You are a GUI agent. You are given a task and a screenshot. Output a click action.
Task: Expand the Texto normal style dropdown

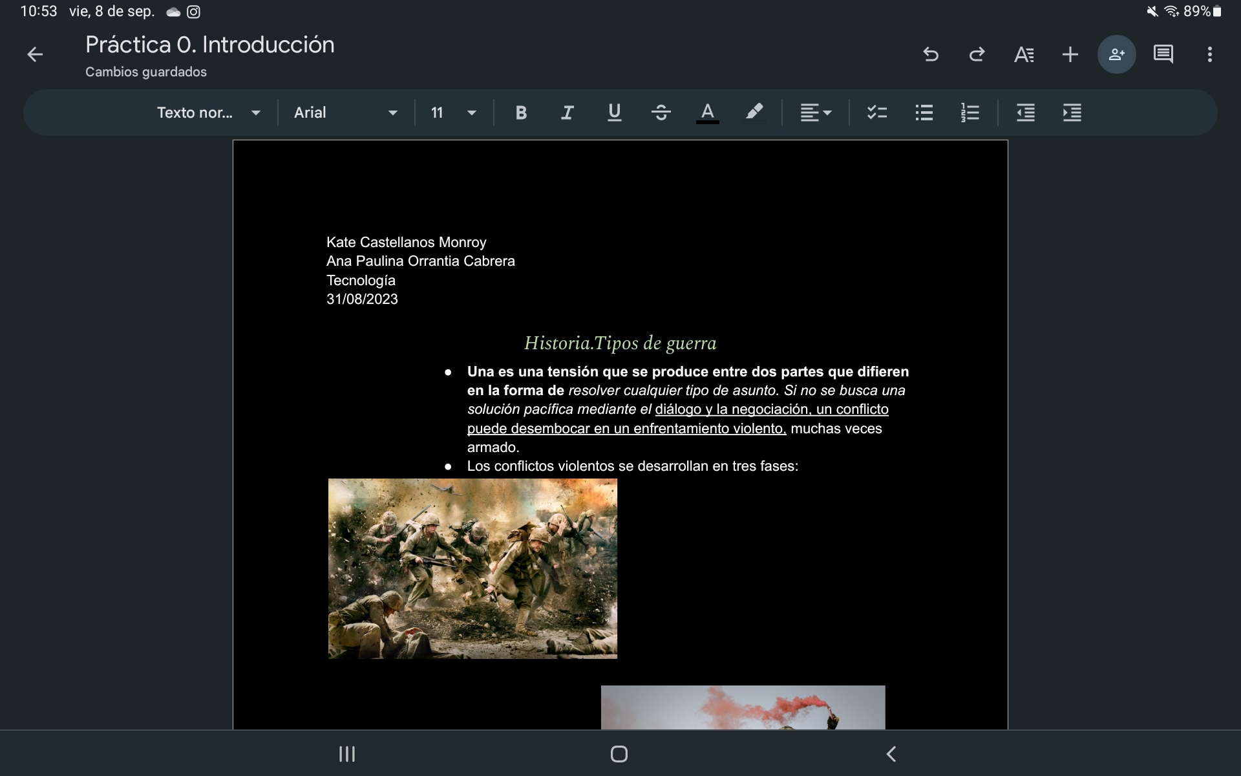pyautogui.click(x=208, y=113)
